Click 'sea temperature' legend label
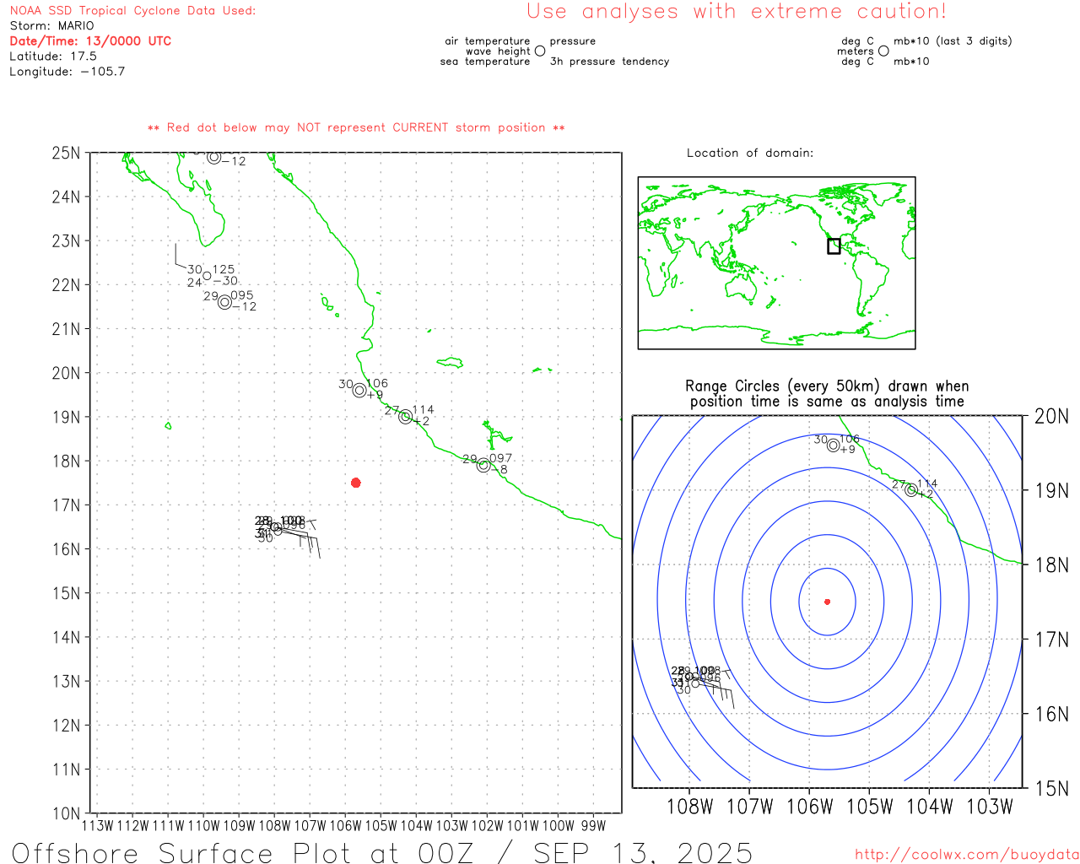 pos(485,62)
